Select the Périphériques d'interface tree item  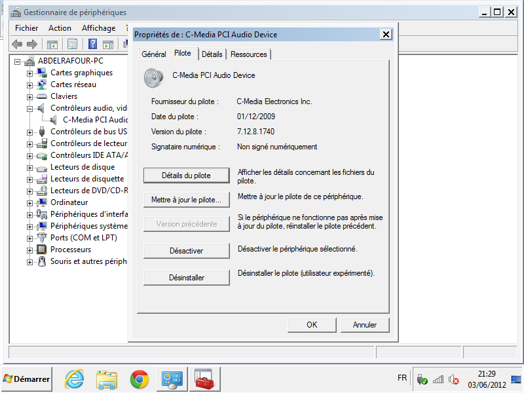[89, 214]
